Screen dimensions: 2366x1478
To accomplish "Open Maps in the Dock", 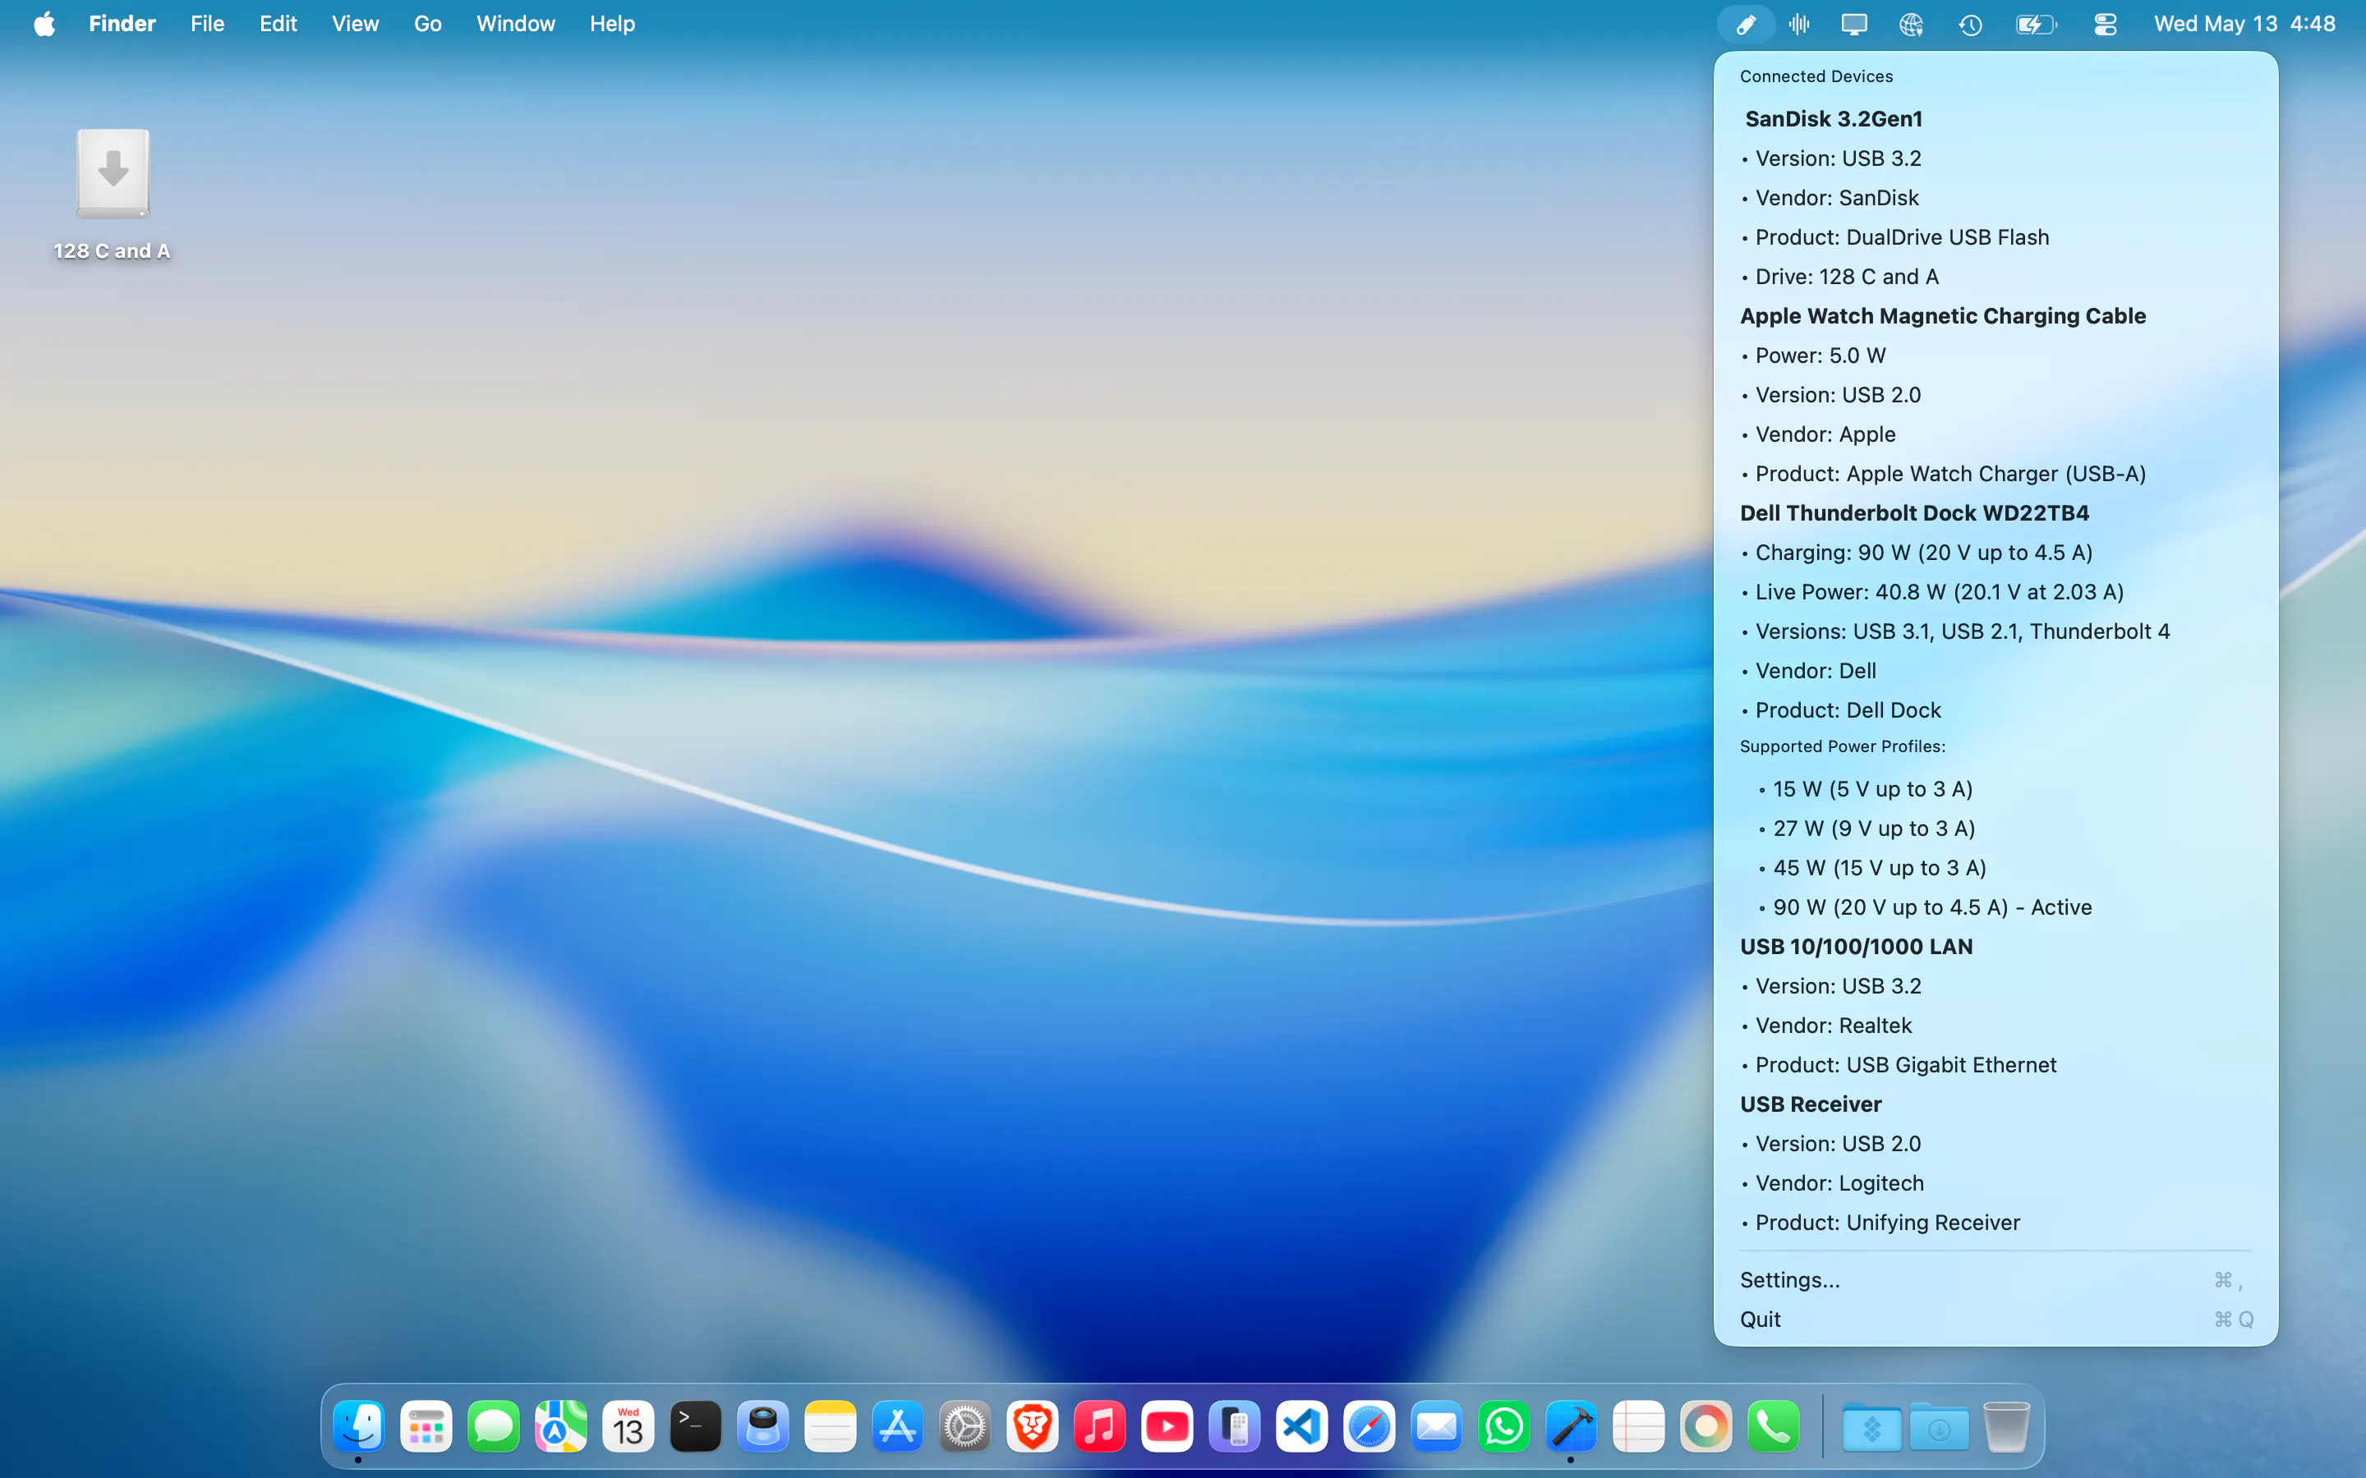I will click(561, 1426).
